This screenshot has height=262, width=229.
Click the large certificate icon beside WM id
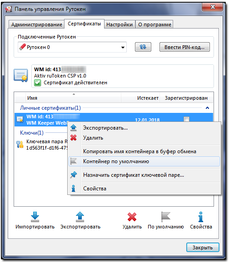point(21,75)
